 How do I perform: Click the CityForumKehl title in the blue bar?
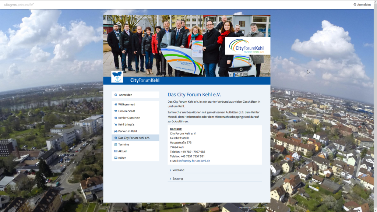click(145, 81)
